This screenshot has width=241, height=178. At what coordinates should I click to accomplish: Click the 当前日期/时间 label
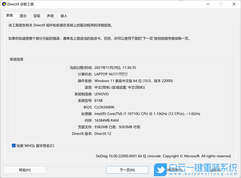coord(81,67)
